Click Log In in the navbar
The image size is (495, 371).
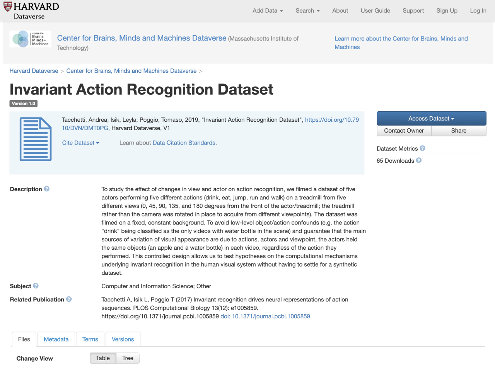click(x=478, y=11)
